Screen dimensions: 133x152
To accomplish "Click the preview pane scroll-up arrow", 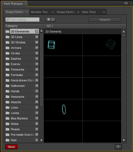I will coord(124,31).
